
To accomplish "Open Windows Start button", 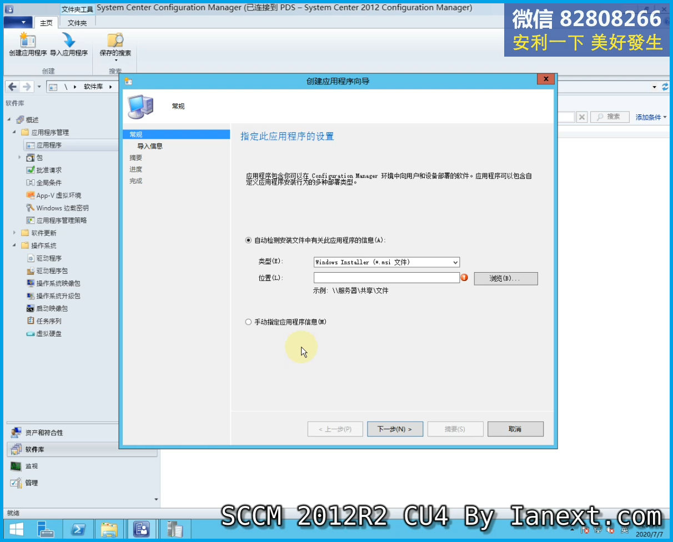I will pos(16,529).
